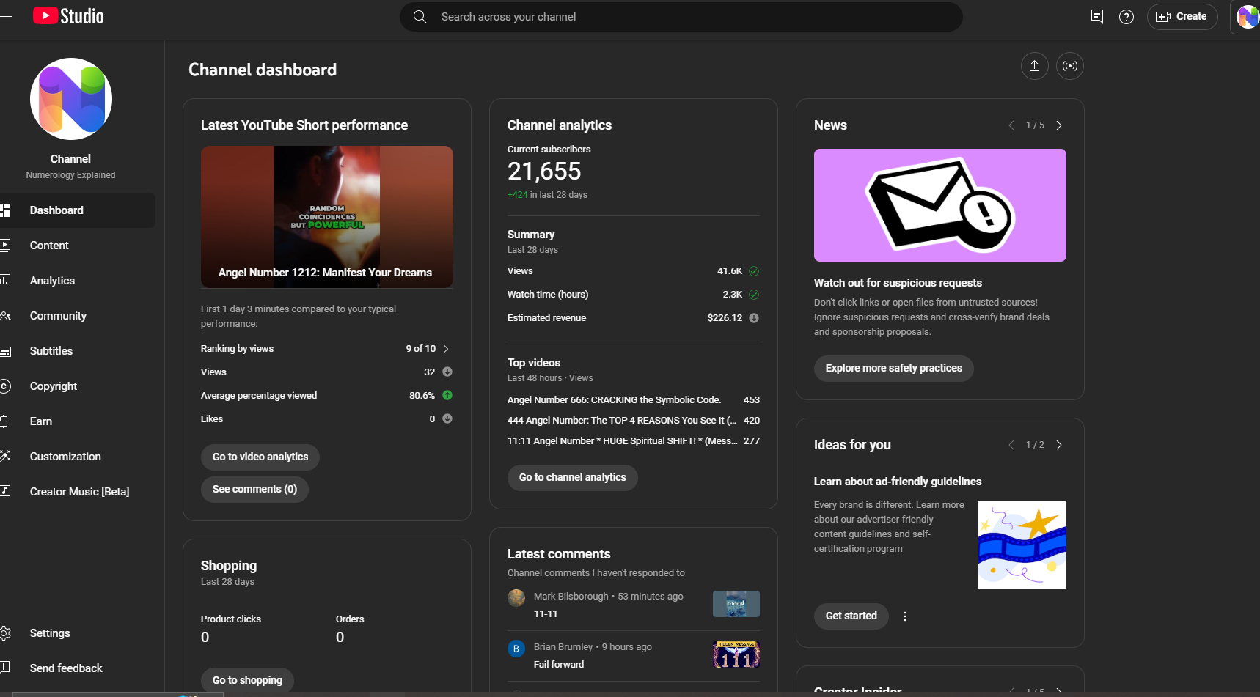Open Content in the sidebar
1260x697 pixels.
(77, 246)
